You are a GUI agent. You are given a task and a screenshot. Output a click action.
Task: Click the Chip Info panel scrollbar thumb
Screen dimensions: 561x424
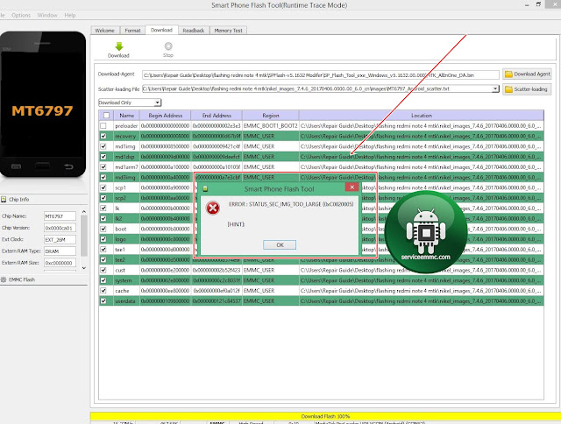[84, 236]
